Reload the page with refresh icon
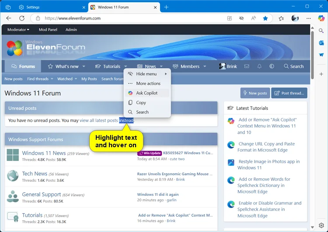This screenshot has height=232, width=328. coord(22,18)
